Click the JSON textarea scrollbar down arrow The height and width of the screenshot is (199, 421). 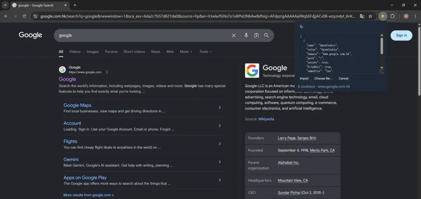click(382, 68)
